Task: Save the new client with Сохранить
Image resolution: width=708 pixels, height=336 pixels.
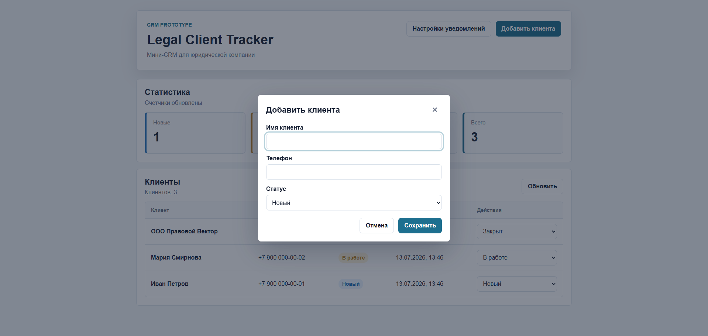Action: [420, 226]
